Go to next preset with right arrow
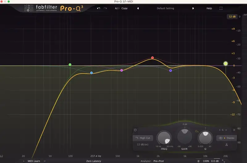The image size is (247, 163). 193,8
